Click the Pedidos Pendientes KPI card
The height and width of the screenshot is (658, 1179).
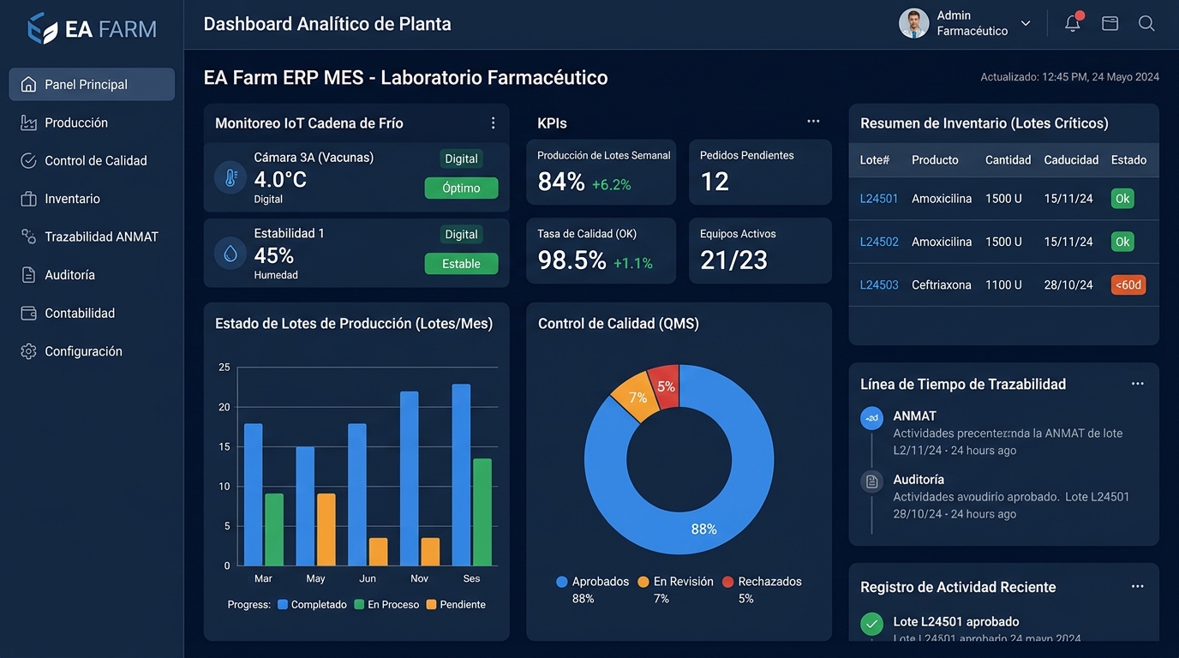pos(760,172)
